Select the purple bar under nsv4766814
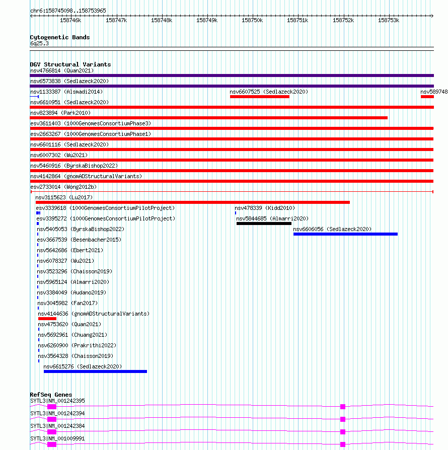This screenshot has height=450, width=448. point(232,76)
